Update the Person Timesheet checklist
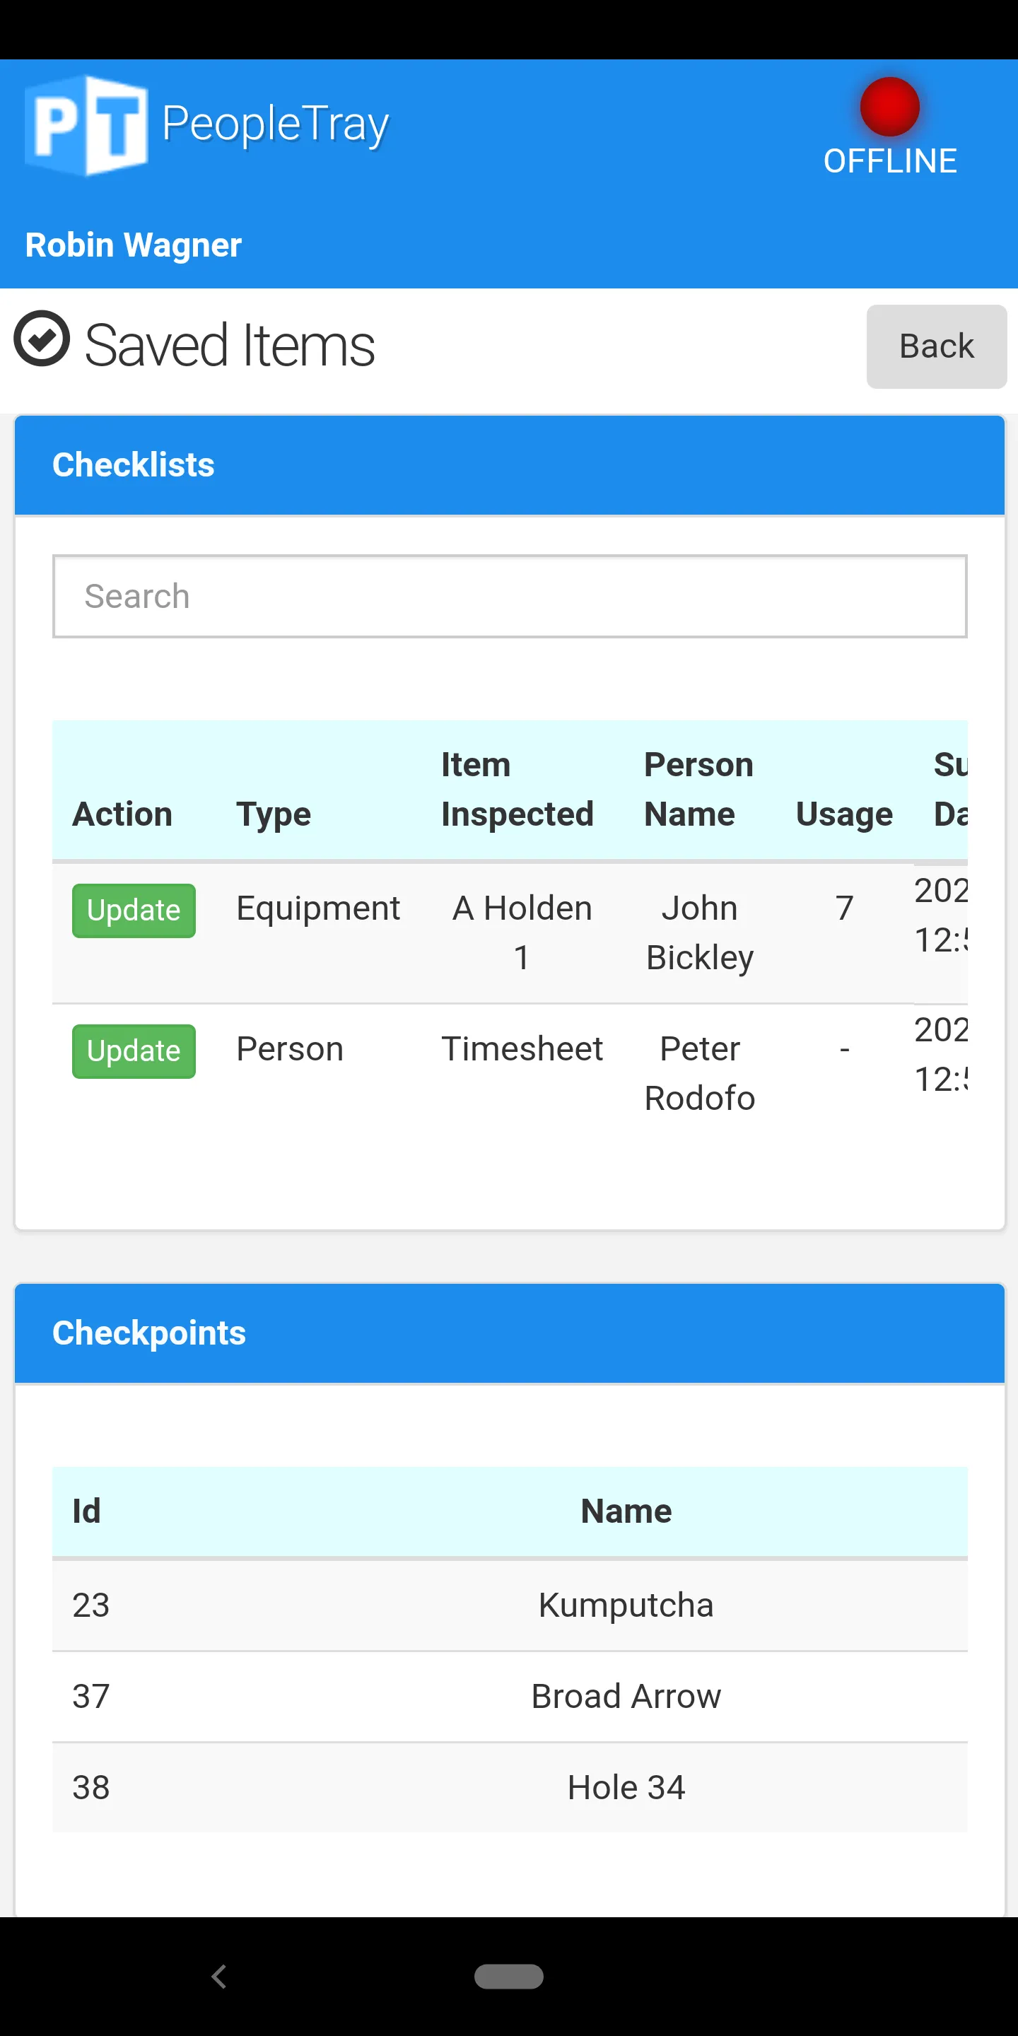This screenshot has width=1018, height=2036. coord(134,1051)
